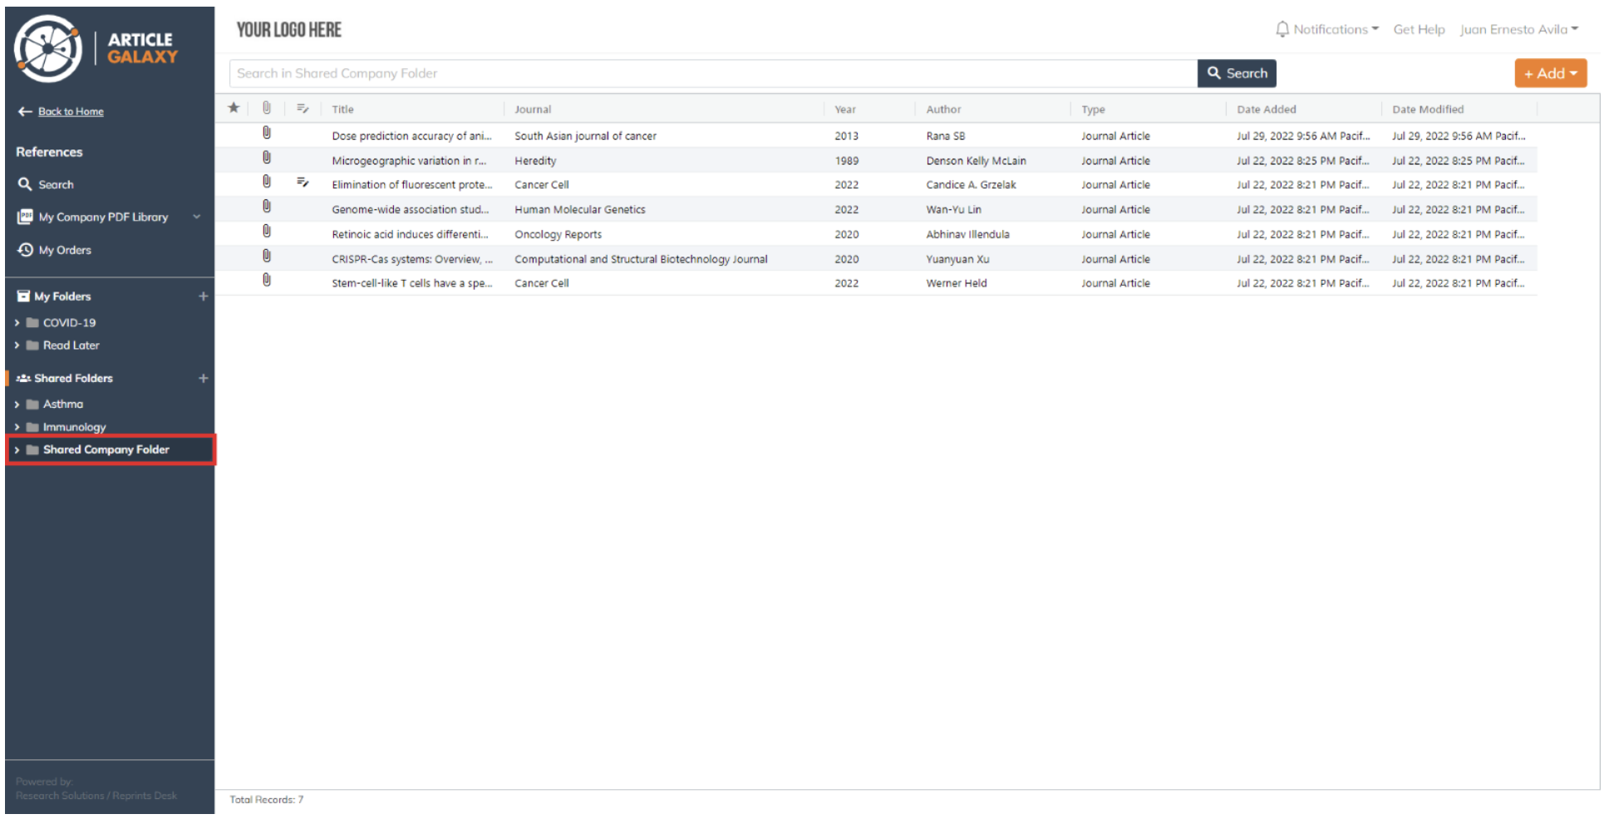The width and height of the screenshot is (1609, 819).
Task: Select the Shared Company Folder in sidebar
Action: click(105, 449)
